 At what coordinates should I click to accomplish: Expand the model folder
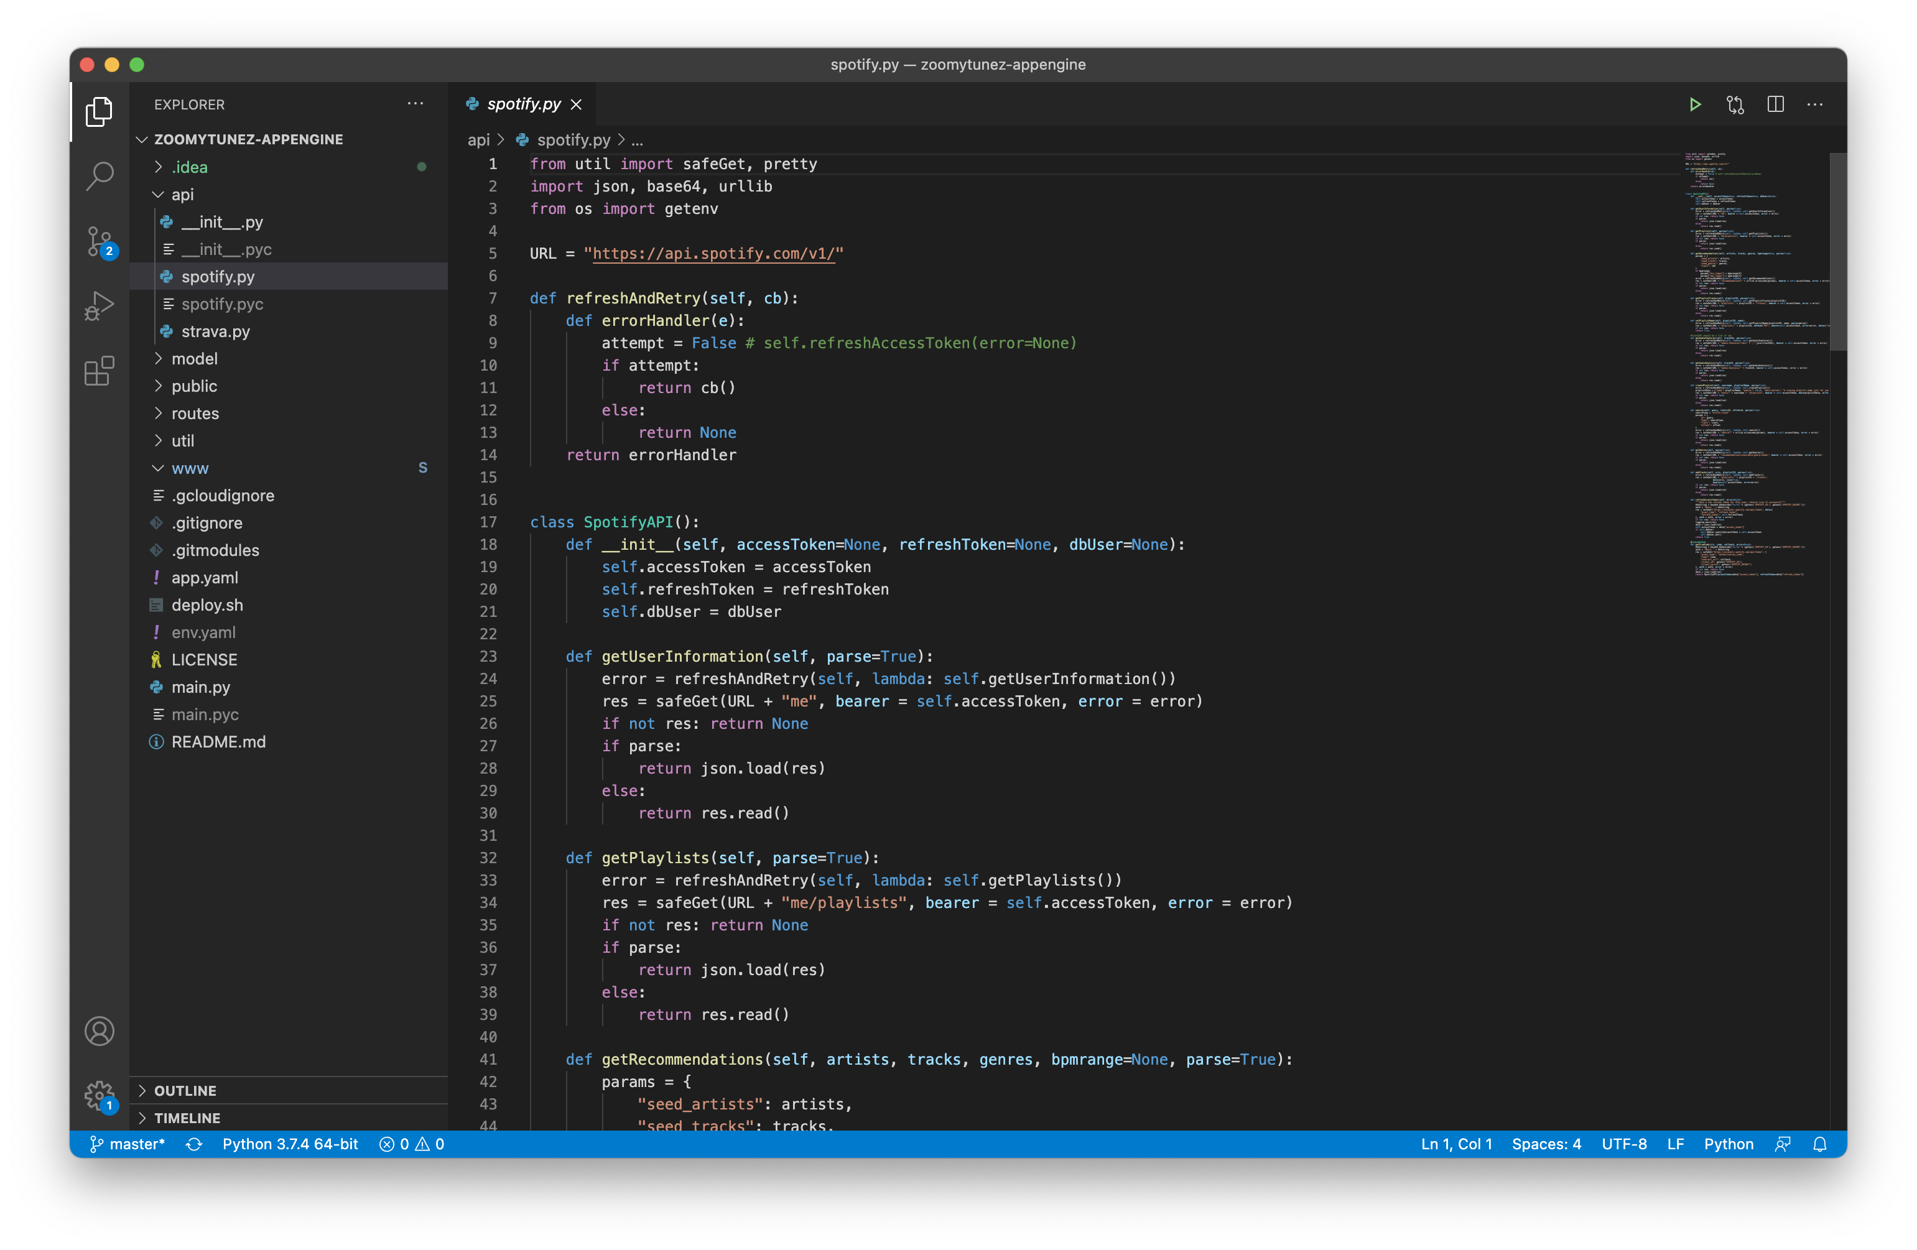[x=289, y=358]
